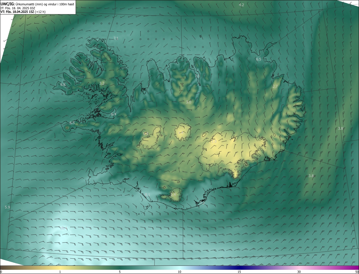Click the 6.4 value label near Breiðafjörður

[114, 114]
